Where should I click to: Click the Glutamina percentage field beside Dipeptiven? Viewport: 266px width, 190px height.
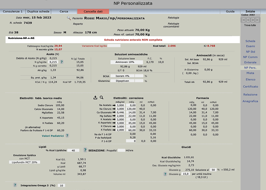point(139,81)
